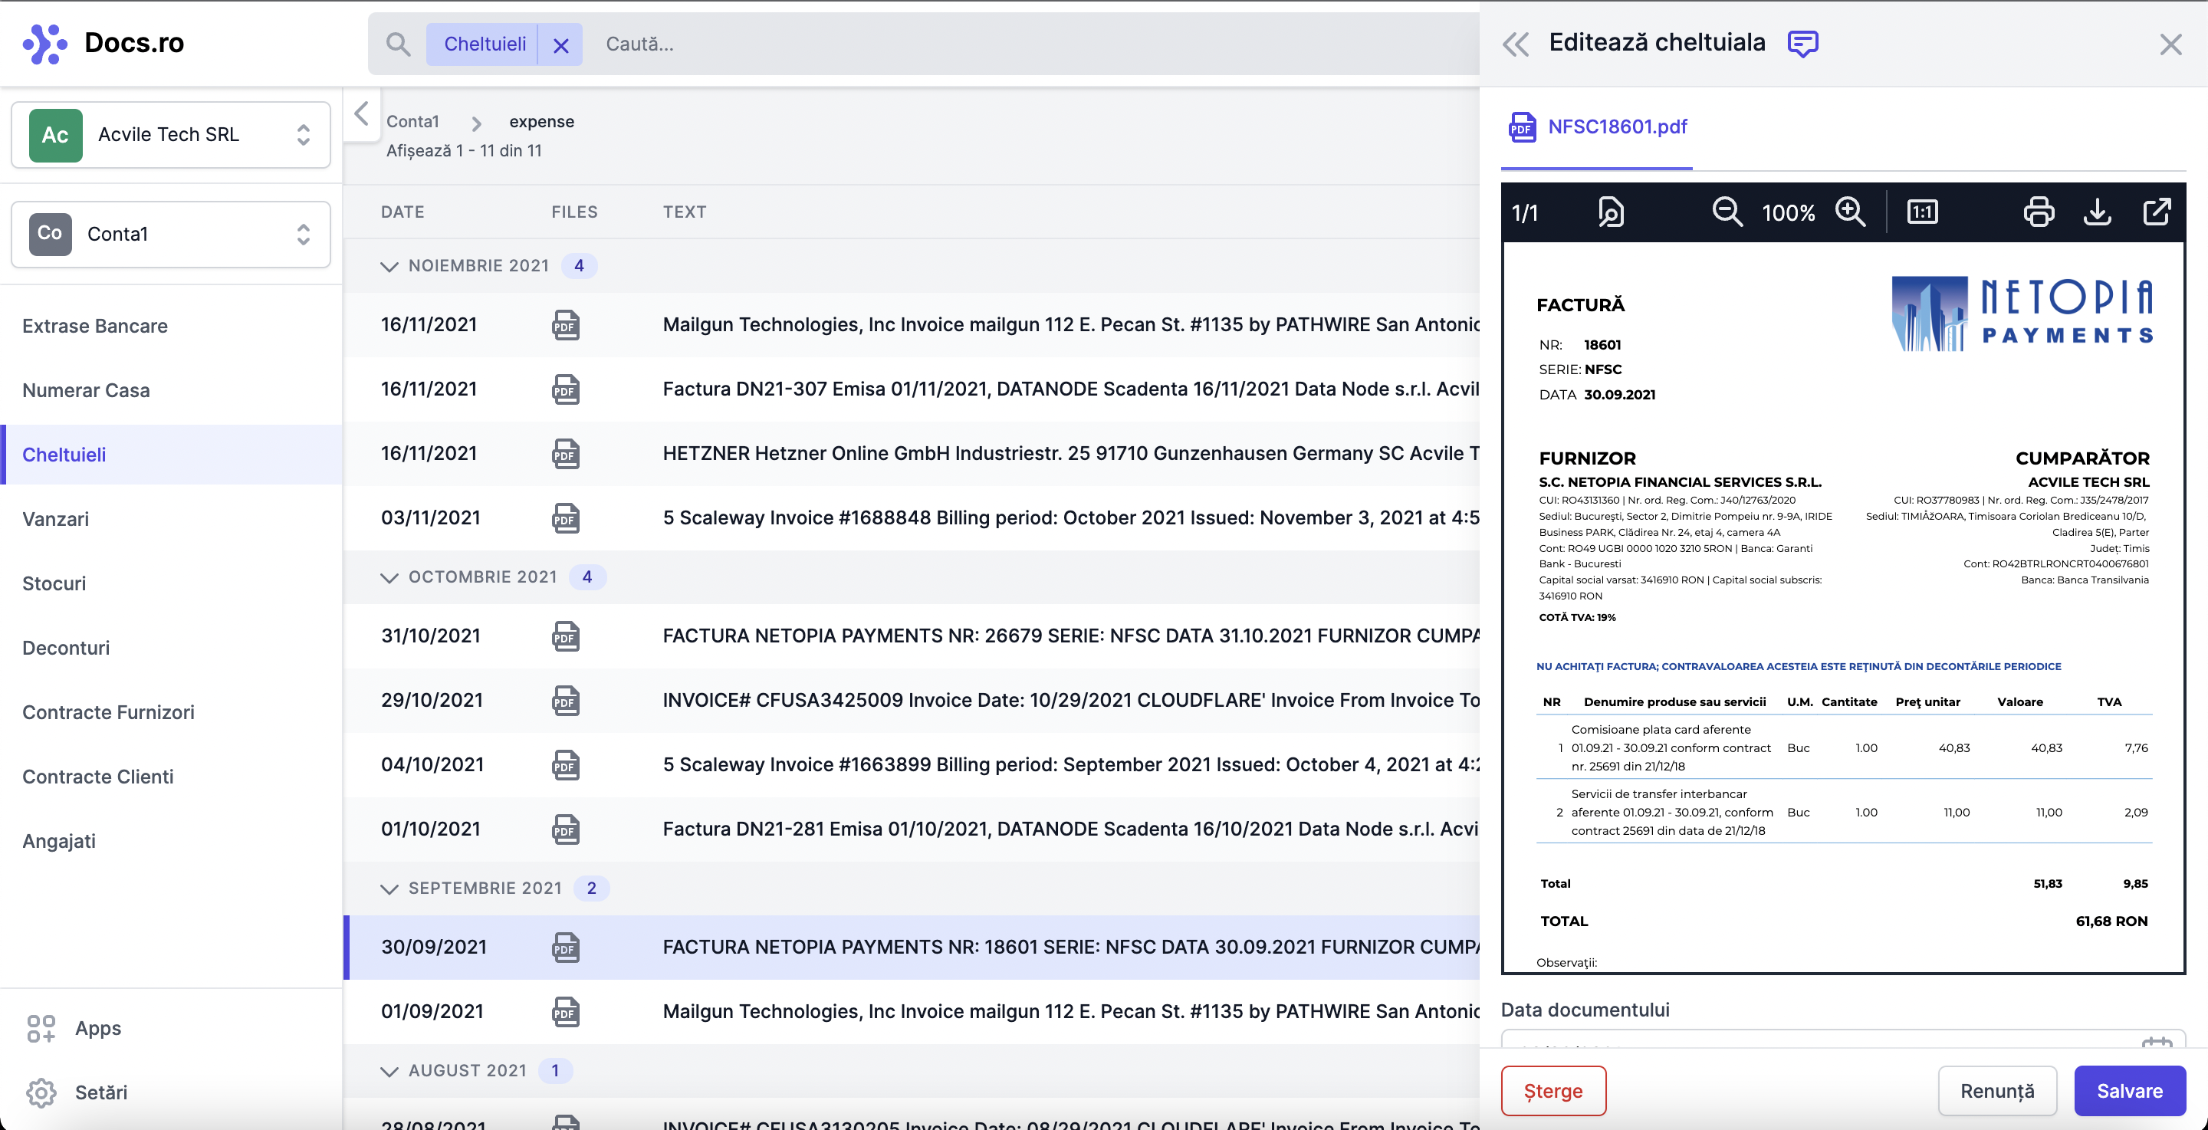Download the PDF document
Image resolution: width=2208 pixels, height=1130 pixels.
(2098, 212)
